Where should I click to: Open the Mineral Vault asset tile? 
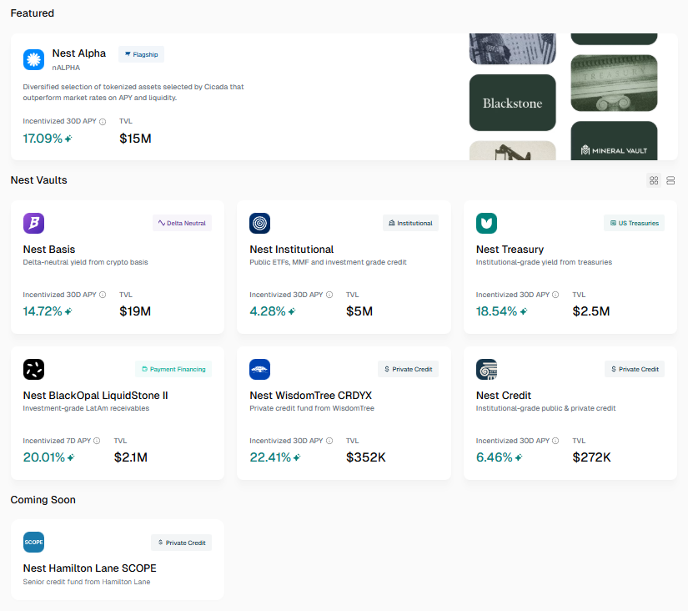(x=615, y=140)
